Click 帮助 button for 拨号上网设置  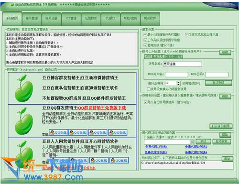click(225, 52)
